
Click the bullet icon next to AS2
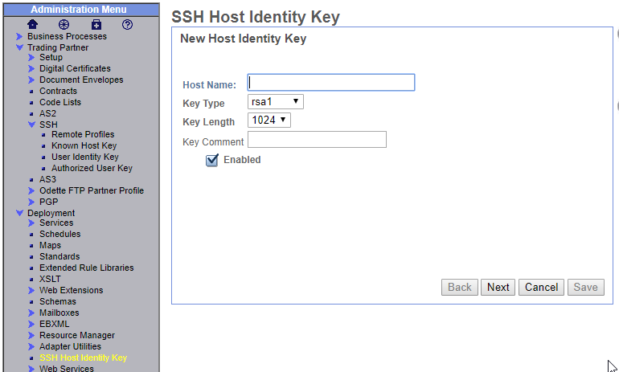[31, 114]
